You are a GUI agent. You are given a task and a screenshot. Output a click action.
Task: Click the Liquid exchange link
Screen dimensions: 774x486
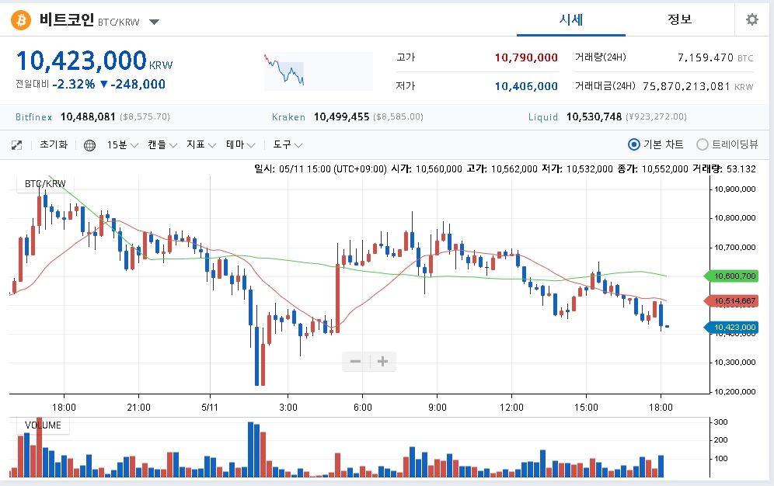pyautogui.click(x=543, y=116)
